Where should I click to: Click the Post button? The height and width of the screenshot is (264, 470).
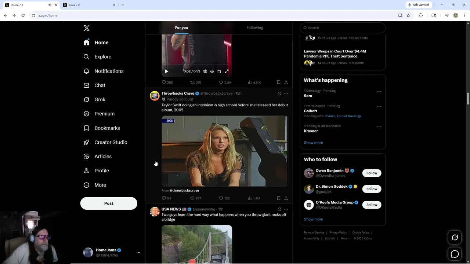pos(109,203)
